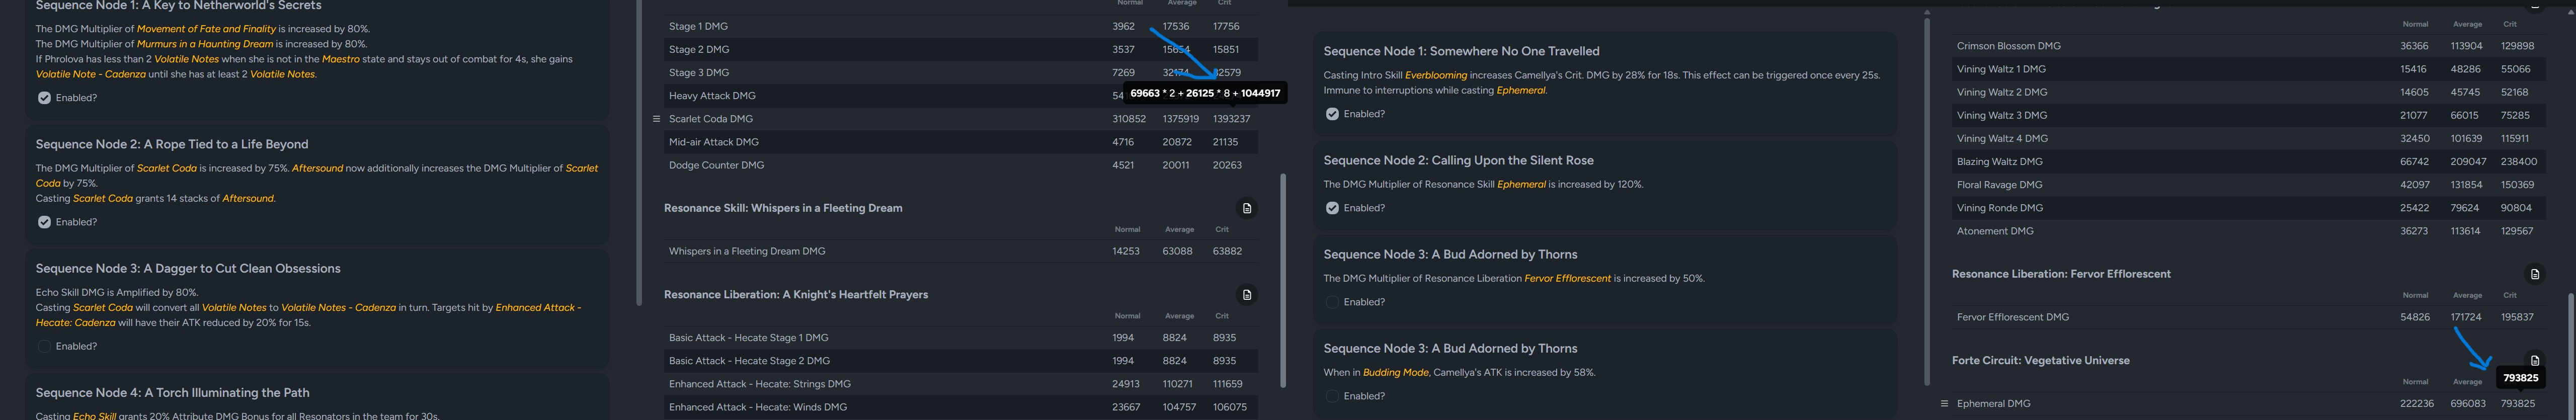Enable the Budding Mode ATK 58% node
The width and height of the screenshot is (2576, 420).
(x=1332, y=396)
